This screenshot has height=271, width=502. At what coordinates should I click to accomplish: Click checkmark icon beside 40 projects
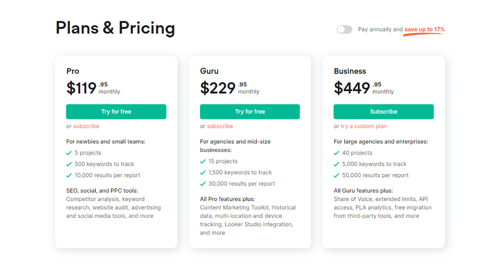336,153
